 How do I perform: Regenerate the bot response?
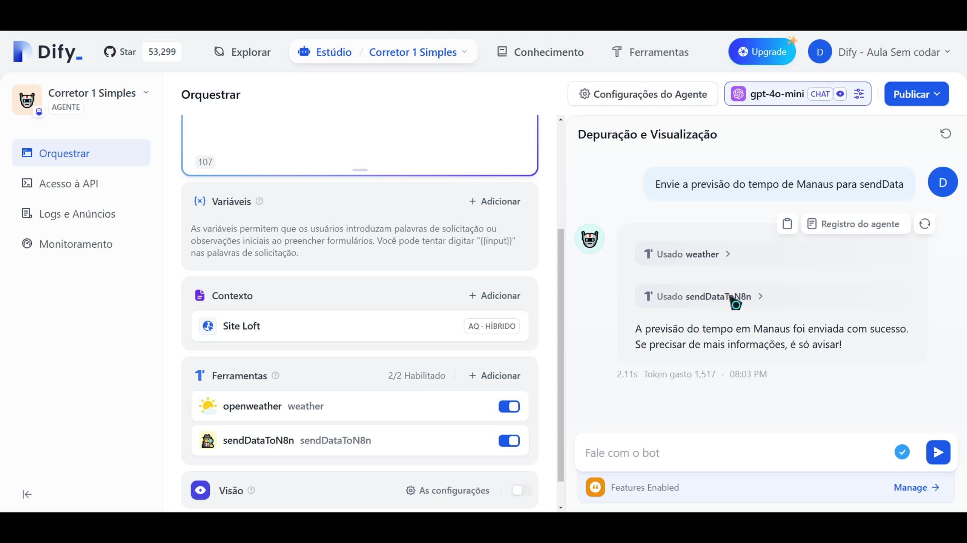click(x=925, y=224)
